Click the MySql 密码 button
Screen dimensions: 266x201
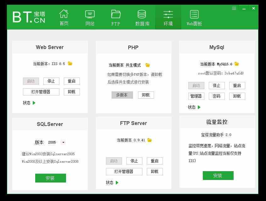[217, 96]
